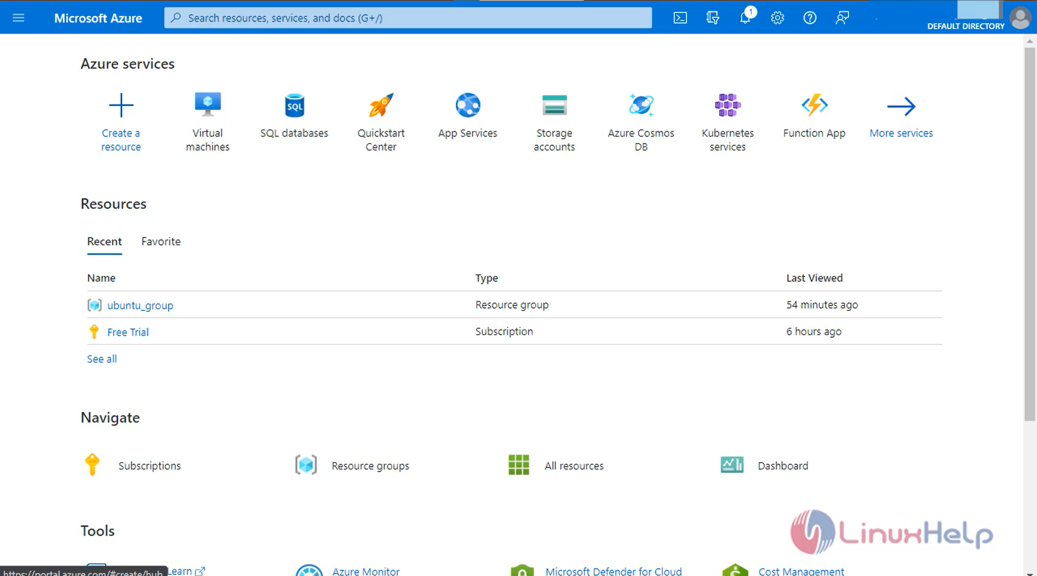Viewport: 1037px width, 576px height.
Task: Click the scrollbar down arrow
Action: click(x=1029, y=573)
